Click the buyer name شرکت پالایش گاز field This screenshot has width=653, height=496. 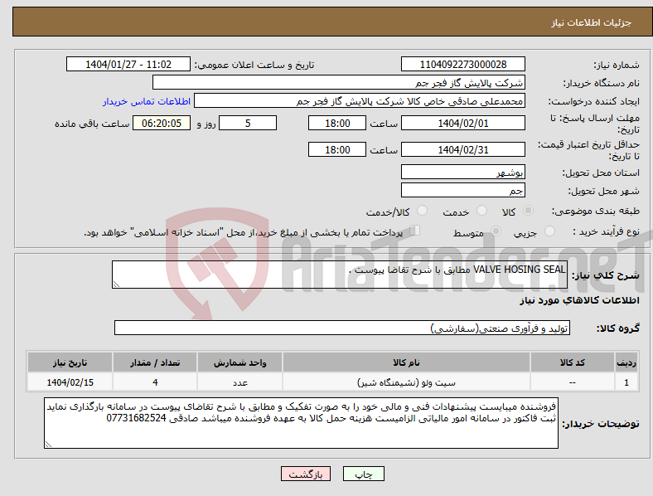[339, 82]
